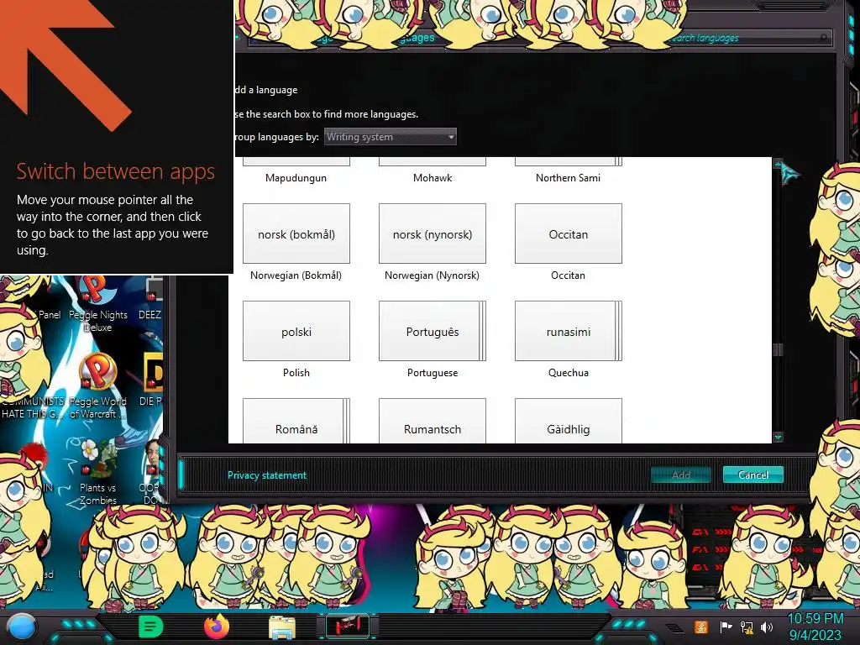Click the search magnifier icon
The height and width of the screenshot is (645, 860).
pos(823,38)
